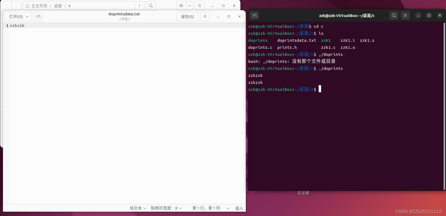
Task: Maximize the terminal window
Action: pyautogui.click(x=429, y=16)
